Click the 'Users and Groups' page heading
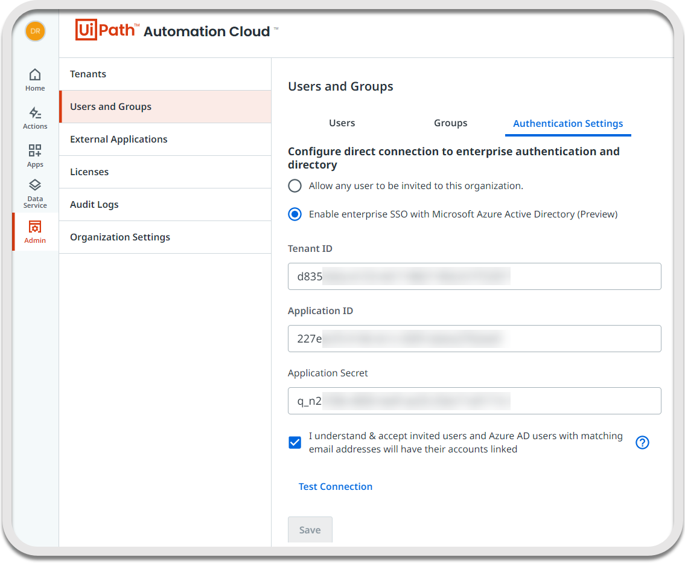The height and width of the screenshot is (563, 685). pyautogui.click(x=341, y=86)
